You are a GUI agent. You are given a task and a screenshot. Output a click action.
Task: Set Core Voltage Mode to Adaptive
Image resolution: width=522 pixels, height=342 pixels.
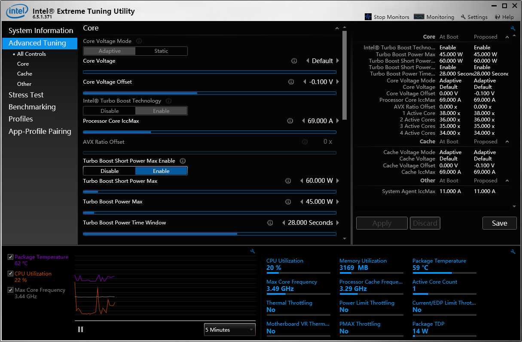click(x=110, y=51)
